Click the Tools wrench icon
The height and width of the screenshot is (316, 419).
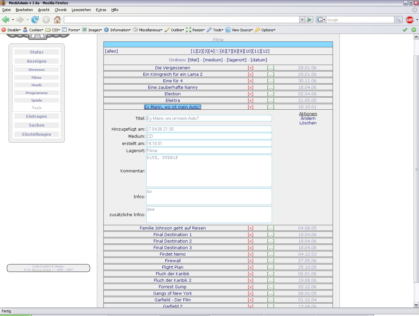pos(209,30)
